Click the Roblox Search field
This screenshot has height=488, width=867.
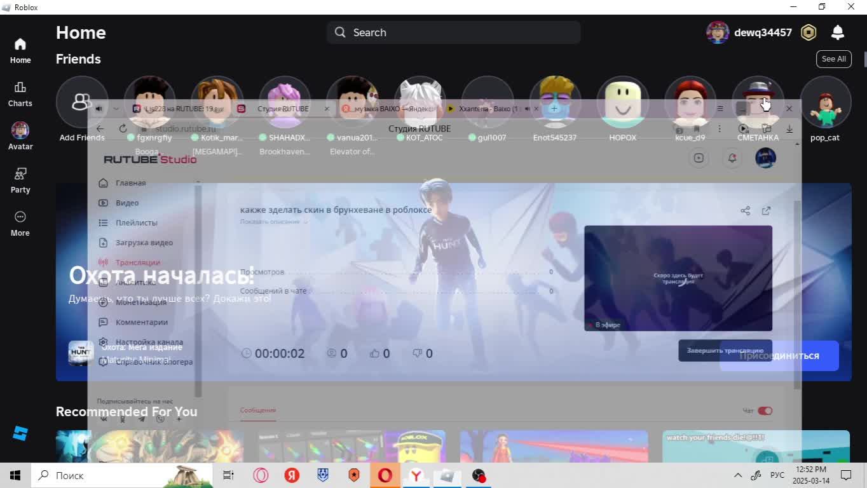click(x=453, y=32)
